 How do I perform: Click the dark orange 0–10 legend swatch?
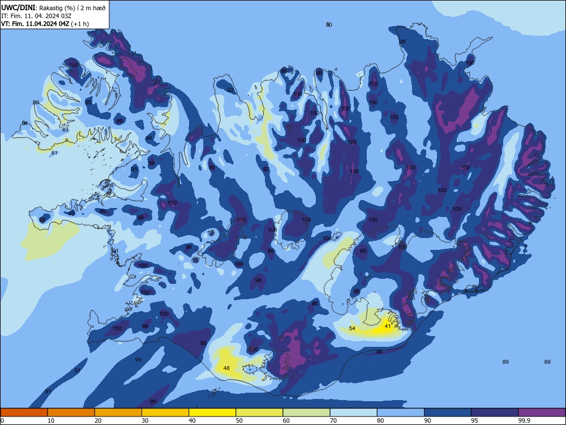click(24, 413)
